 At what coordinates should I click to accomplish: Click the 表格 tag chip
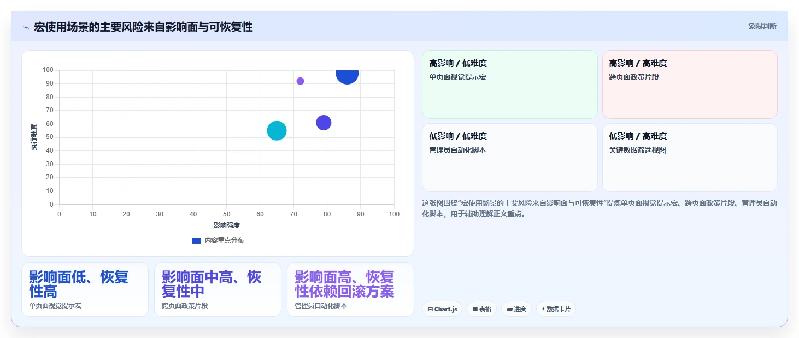tap(481, 309)
